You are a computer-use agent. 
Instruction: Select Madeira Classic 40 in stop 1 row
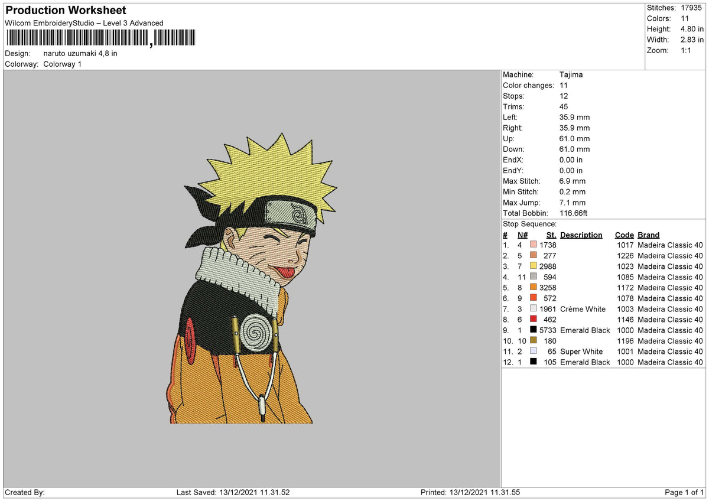(x=671, y=245)
